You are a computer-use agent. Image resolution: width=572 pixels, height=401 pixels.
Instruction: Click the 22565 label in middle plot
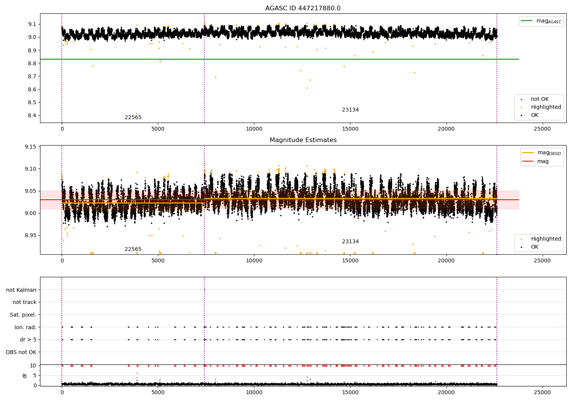[133, 249]
